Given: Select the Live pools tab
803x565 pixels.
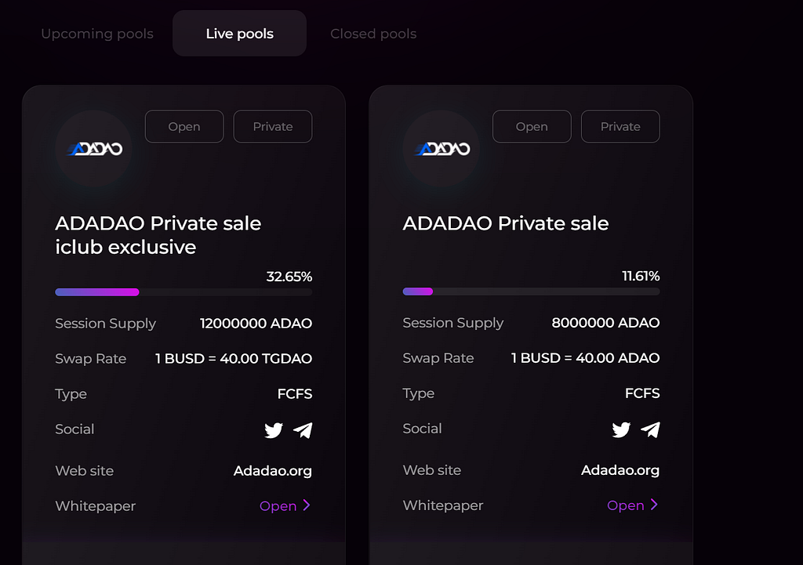Looking at the screenshot, I should point(239,34).
